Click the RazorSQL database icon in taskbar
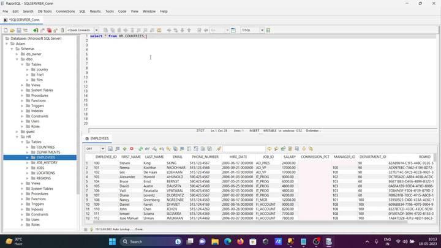The image size is (441, 248). [328, 241]
